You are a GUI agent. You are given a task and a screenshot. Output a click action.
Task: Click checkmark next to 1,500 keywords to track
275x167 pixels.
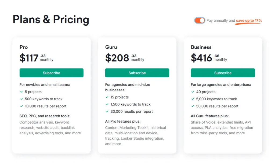click(107, 104)
